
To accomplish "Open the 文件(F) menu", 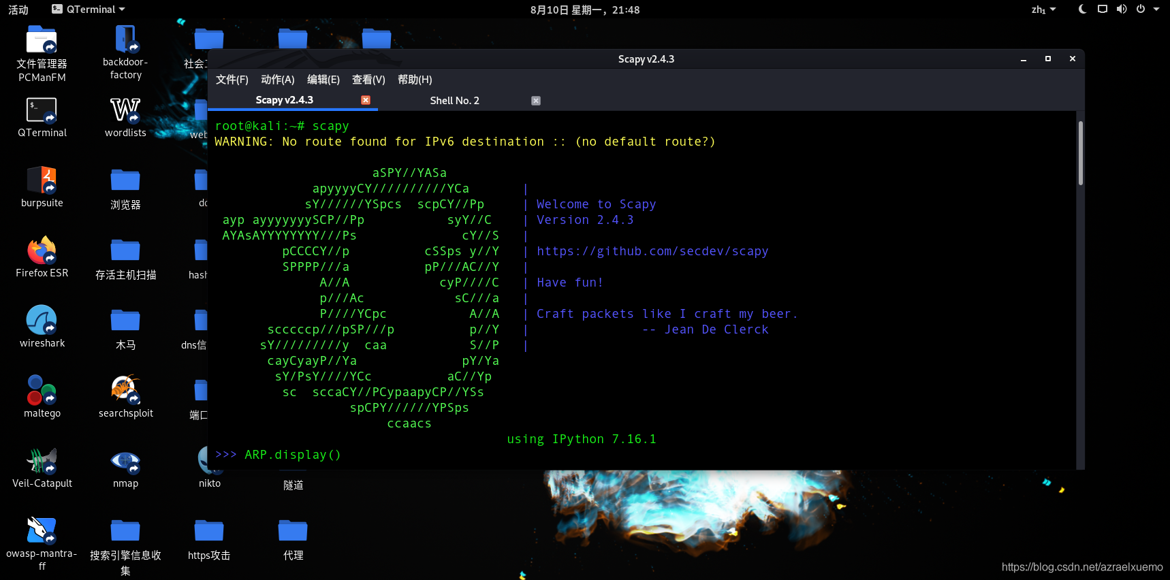I will [232, 80].
